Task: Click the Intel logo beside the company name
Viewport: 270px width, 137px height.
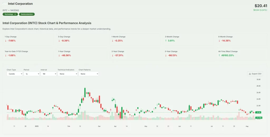Action: 5,4
